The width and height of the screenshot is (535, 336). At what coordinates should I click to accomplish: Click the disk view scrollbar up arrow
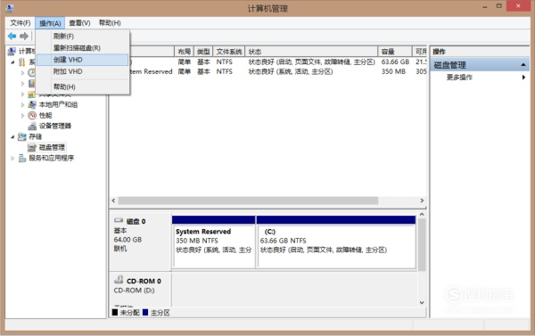422,215
